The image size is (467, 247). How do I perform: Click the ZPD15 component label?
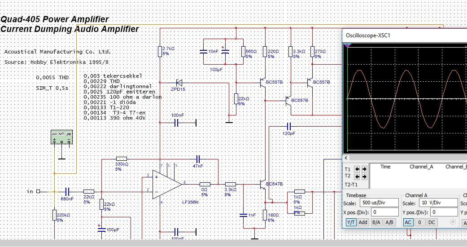[x=178, y=89]
